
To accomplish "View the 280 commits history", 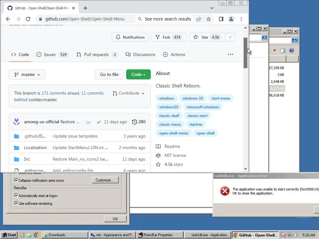I will 139,122.
